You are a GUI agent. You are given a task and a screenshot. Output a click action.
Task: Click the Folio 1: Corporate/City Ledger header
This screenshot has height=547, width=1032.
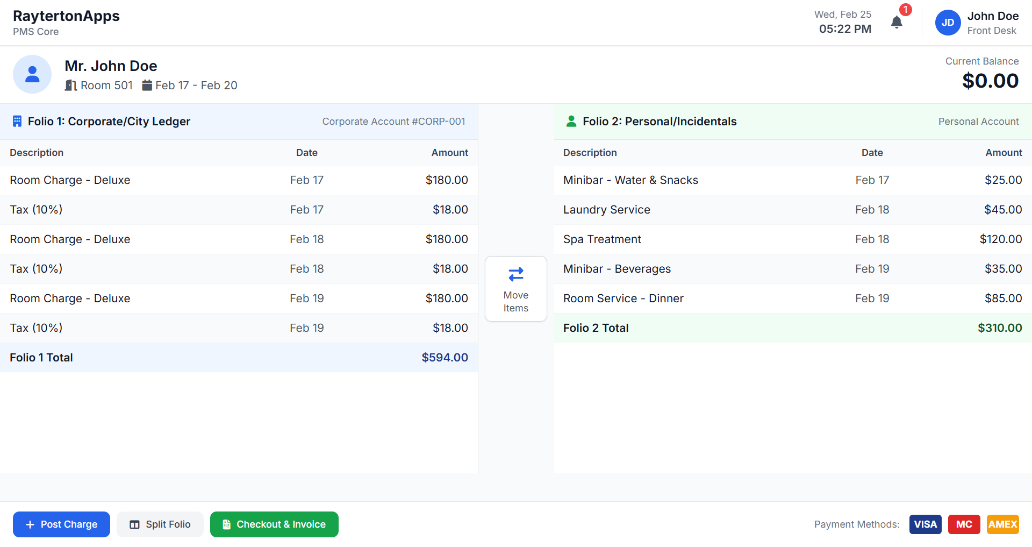coord(109,122)
